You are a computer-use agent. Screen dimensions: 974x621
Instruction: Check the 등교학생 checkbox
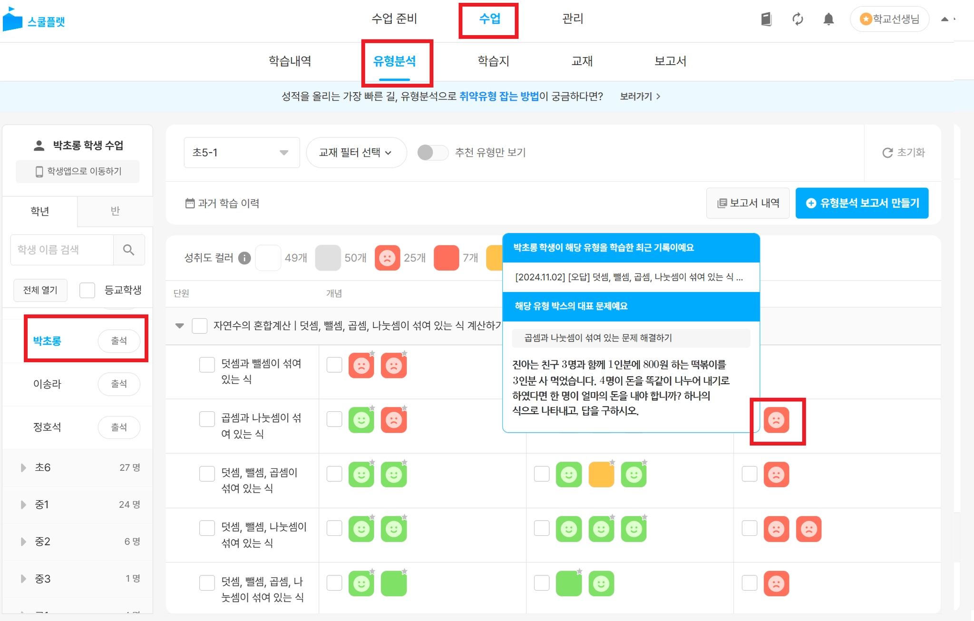click(88, 290)
